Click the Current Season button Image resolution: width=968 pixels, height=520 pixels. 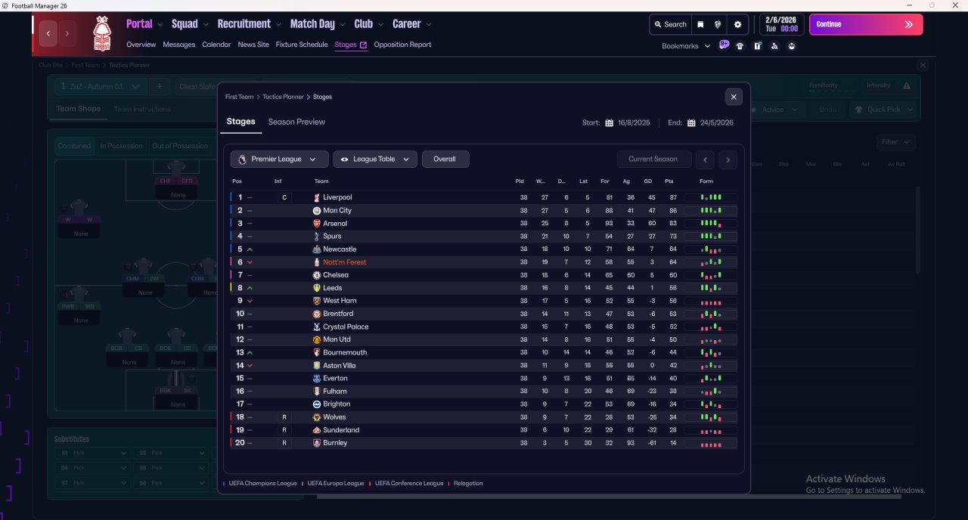[x=654, y=159]
